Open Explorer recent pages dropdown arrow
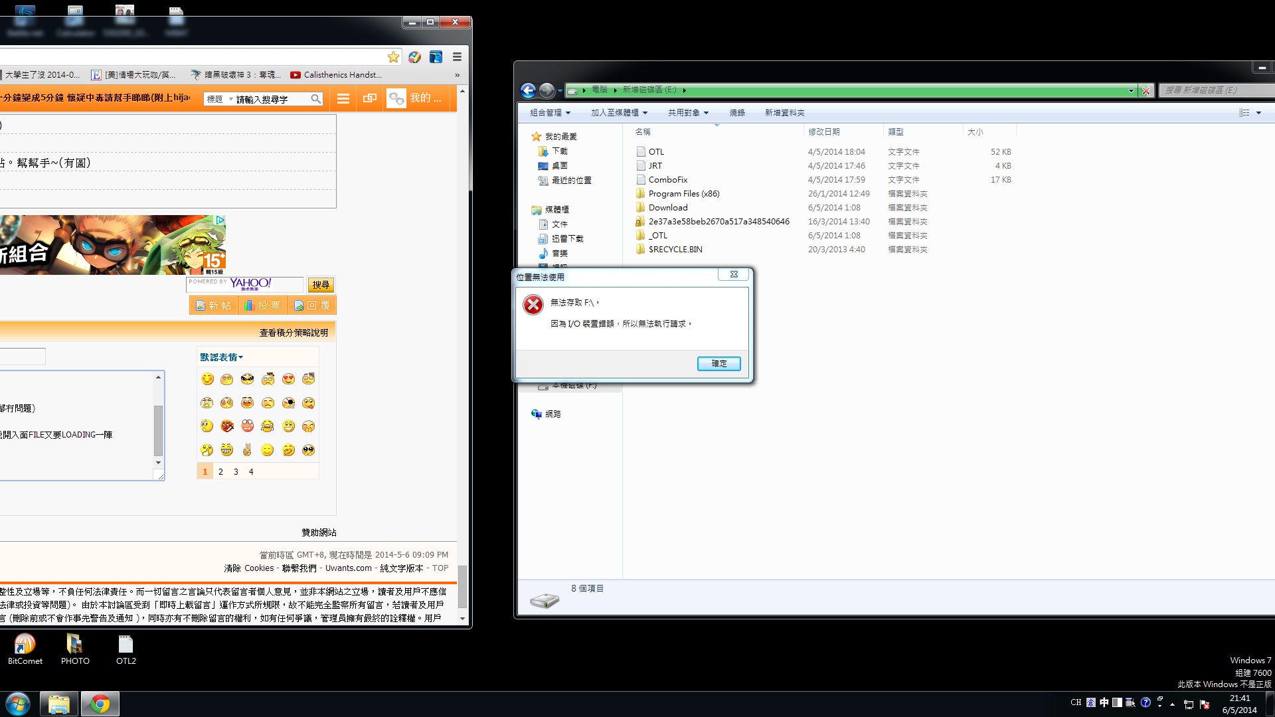The width and height of the screenshot is (1275, 717). (x=560, y=91)
